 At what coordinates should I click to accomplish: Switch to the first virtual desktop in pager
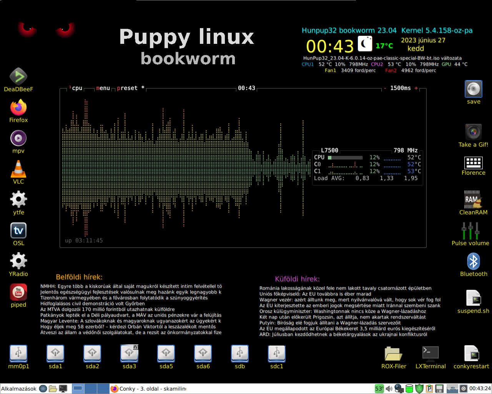(x=78, y=389)
